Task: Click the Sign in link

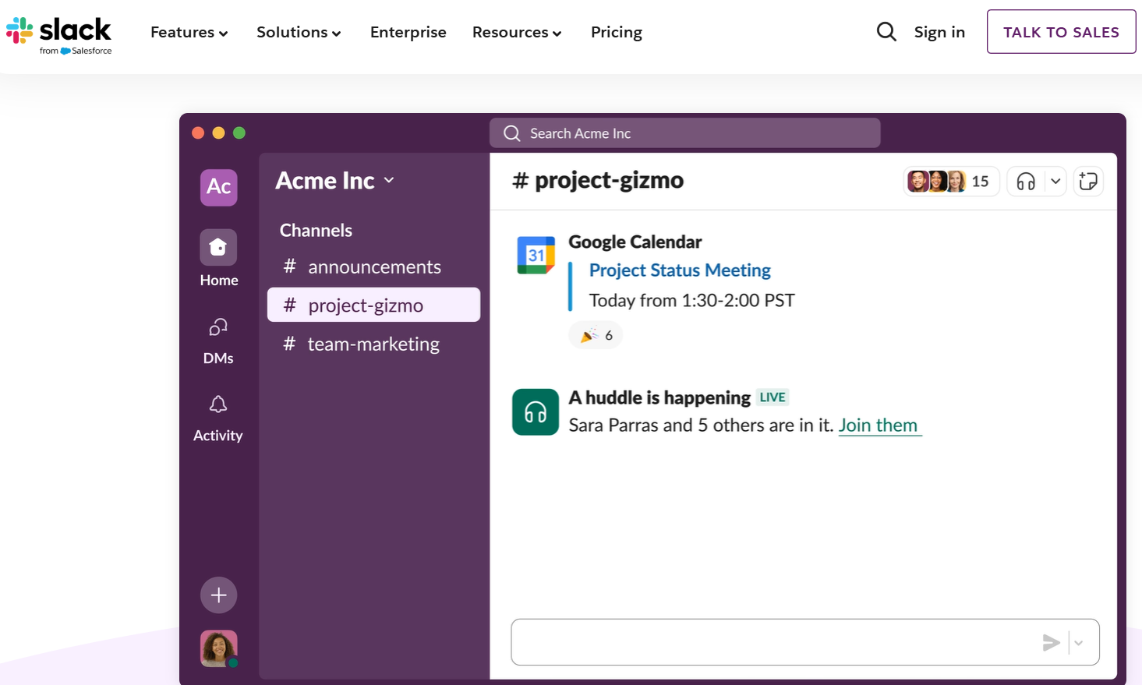Action: point(939,32)
